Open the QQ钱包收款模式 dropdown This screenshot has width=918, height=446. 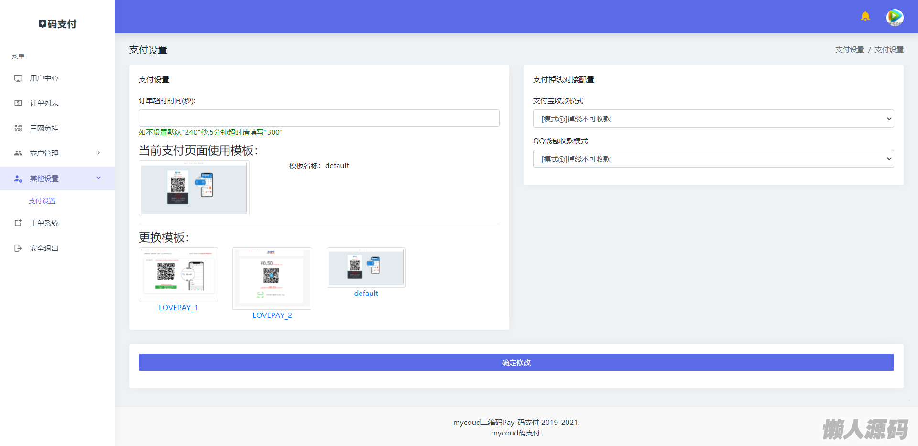(x=713, y=159)
